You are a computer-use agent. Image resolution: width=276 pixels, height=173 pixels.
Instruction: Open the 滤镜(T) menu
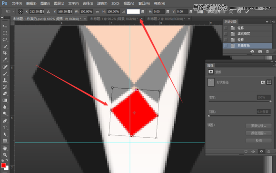(x=102, y=3)
